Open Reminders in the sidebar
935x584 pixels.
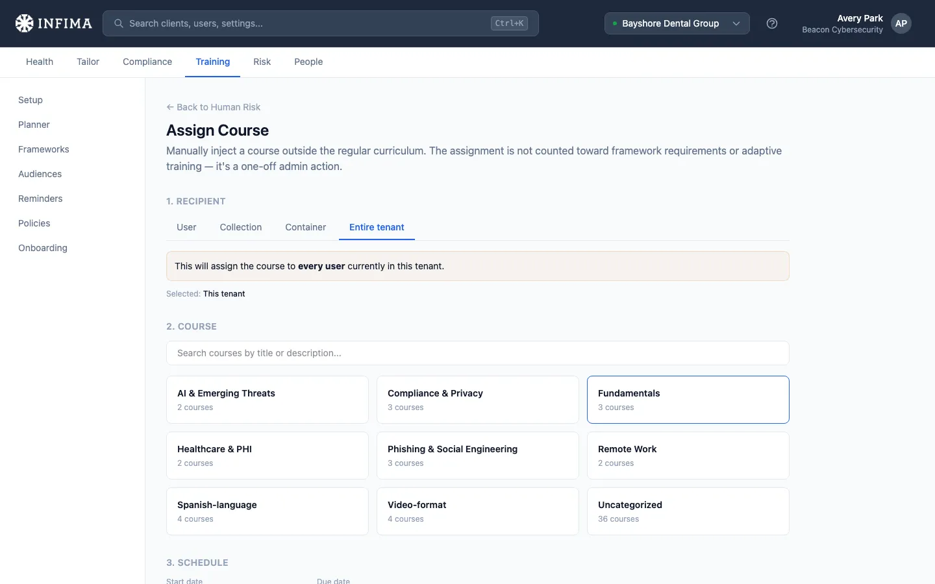(x=40, y=199)
